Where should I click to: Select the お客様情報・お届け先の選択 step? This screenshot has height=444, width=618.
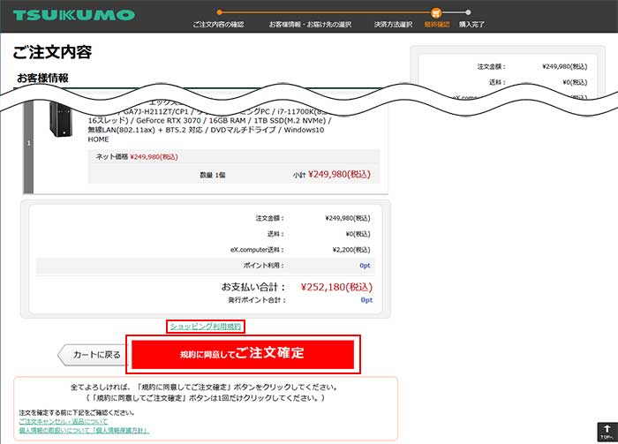tap(310, 25)
